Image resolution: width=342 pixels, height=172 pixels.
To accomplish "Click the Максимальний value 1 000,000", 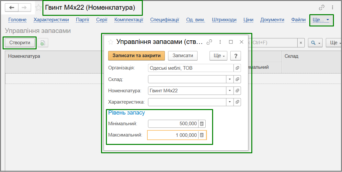I will (x=173, y=135).
